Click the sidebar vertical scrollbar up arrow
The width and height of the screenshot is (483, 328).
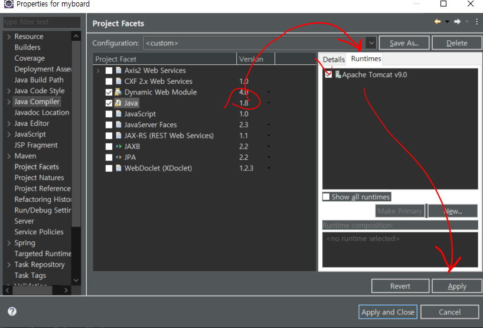[x=76, y=36]
